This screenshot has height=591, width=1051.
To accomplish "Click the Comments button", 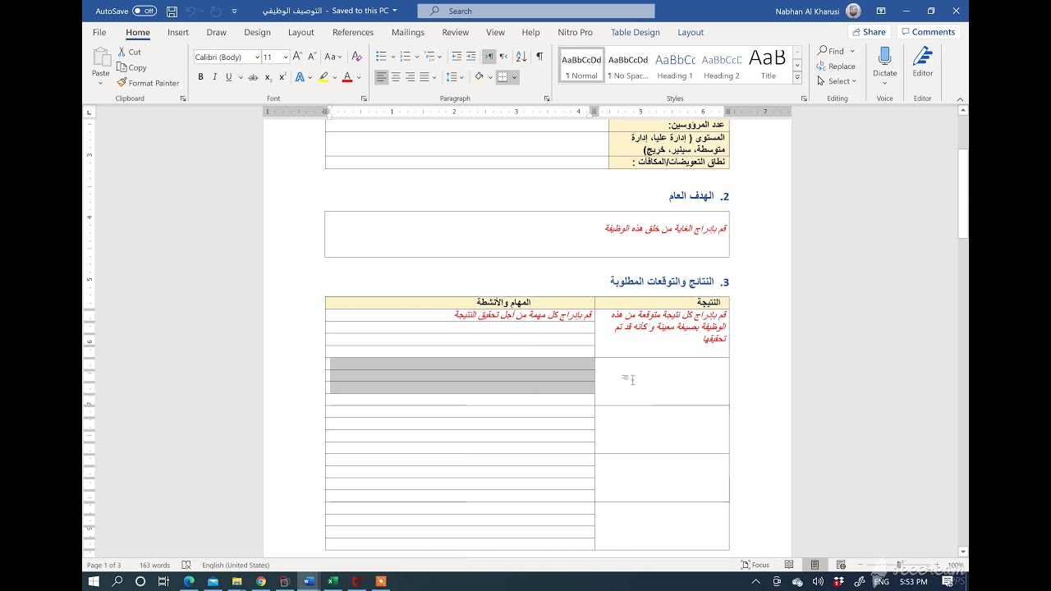I will (928, 32).
